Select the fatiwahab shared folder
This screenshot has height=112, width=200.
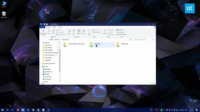coord(102,45)
